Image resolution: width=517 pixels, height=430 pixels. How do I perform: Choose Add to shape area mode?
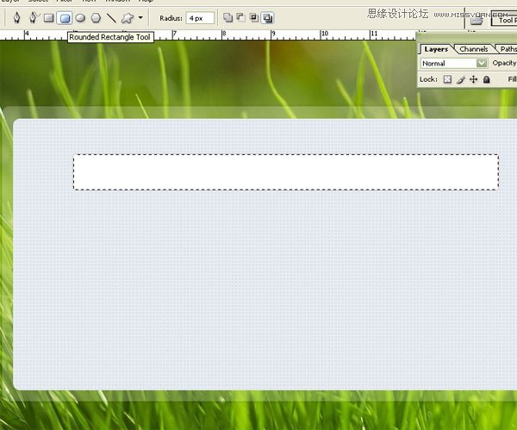(227, 17)
